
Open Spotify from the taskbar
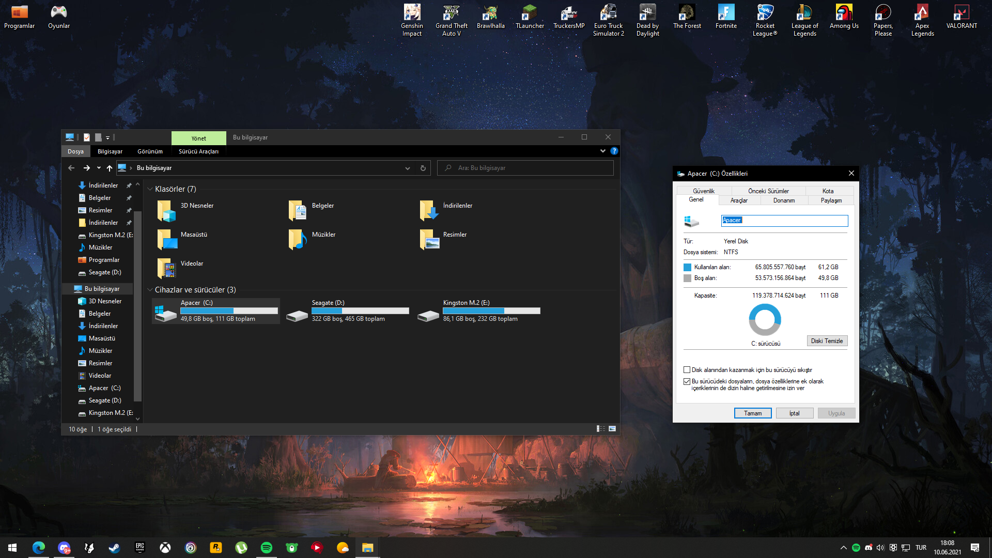pyautogui.click(x=267, y=548)
